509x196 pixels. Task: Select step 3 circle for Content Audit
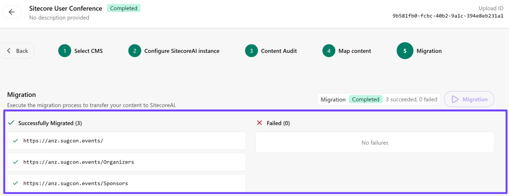tap(251, 51)
